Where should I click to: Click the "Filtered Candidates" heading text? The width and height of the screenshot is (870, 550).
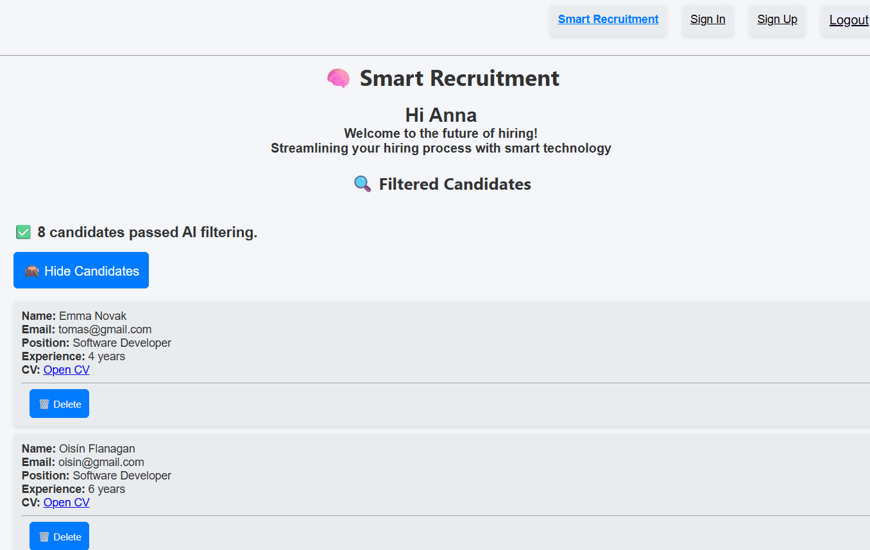[455, 185]
